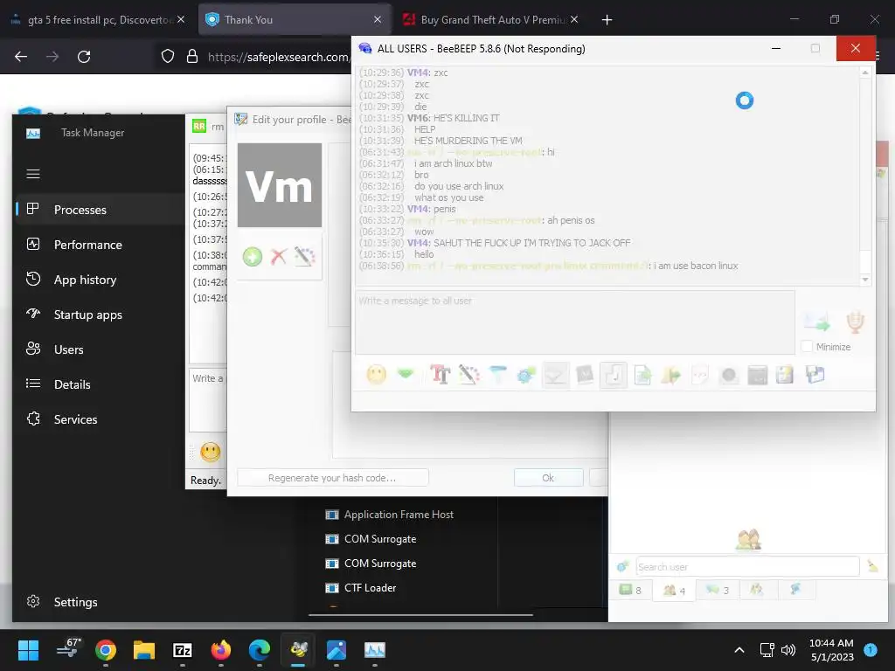Click the green add photo button in profile
The image size is (895, 671).
(x=253, y=257)
